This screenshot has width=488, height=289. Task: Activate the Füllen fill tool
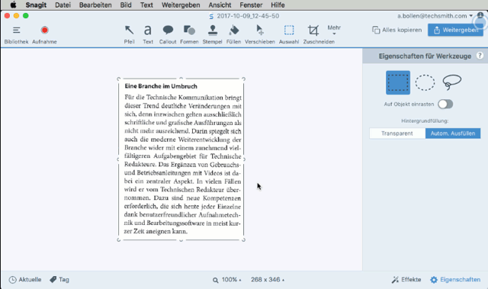pyautogui.click(x=233, y=34)
